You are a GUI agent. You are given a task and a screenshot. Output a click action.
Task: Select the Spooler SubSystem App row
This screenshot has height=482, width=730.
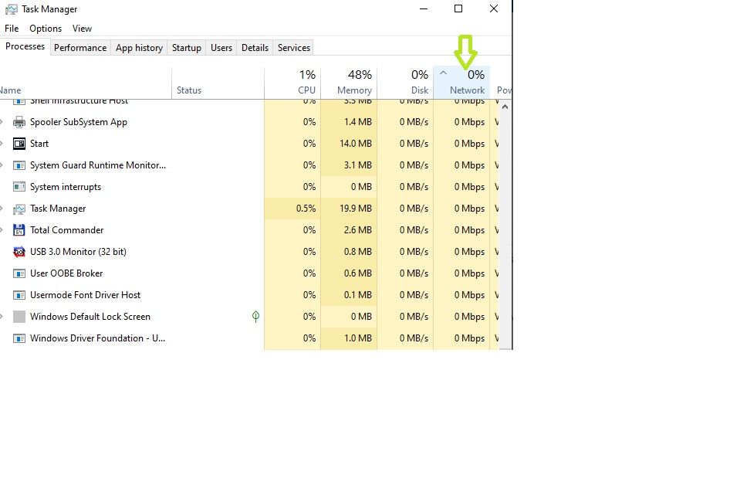(249, 122)
